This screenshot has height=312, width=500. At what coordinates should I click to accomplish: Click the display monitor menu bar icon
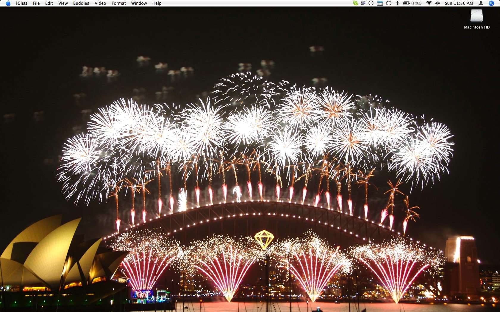click(x=363, y=3)
